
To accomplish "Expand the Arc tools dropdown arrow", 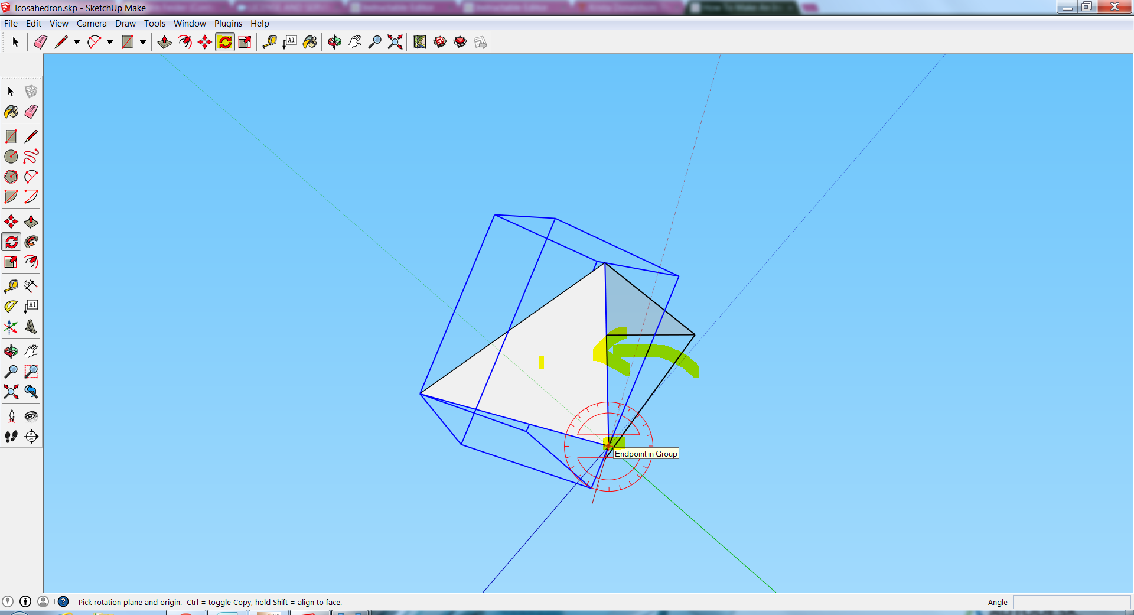I will (x=110, y=42).
